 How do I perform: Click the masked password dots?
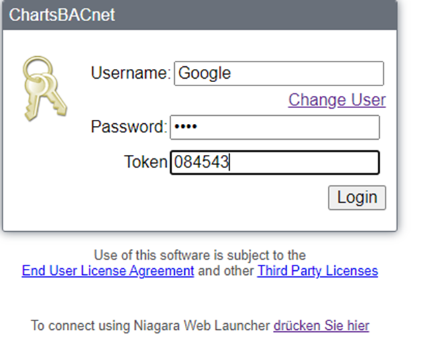pos(186,127)
